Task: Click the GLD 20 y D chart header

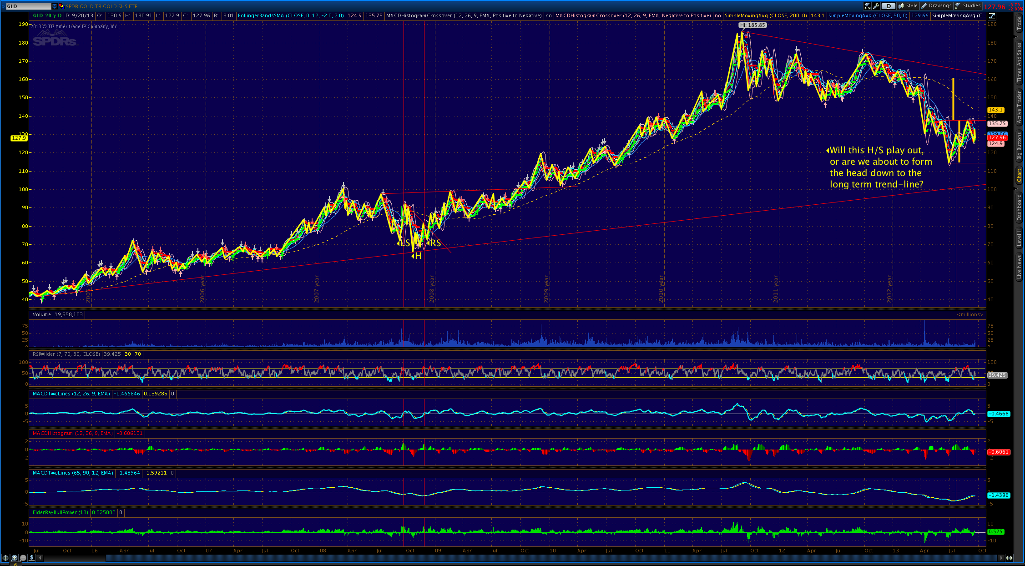Action: click(47, 15)
